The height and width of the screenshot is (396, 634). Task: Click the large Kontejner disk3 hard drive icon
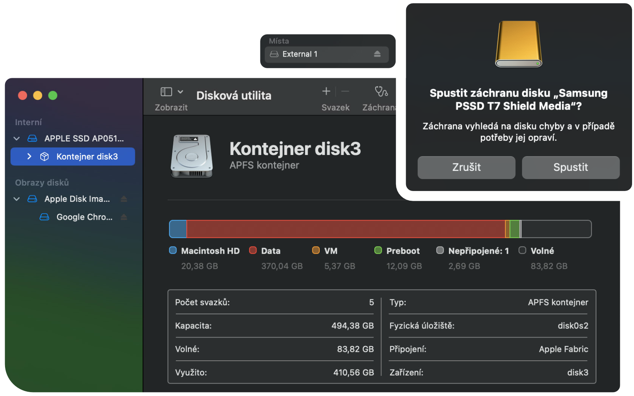point(192,156)
